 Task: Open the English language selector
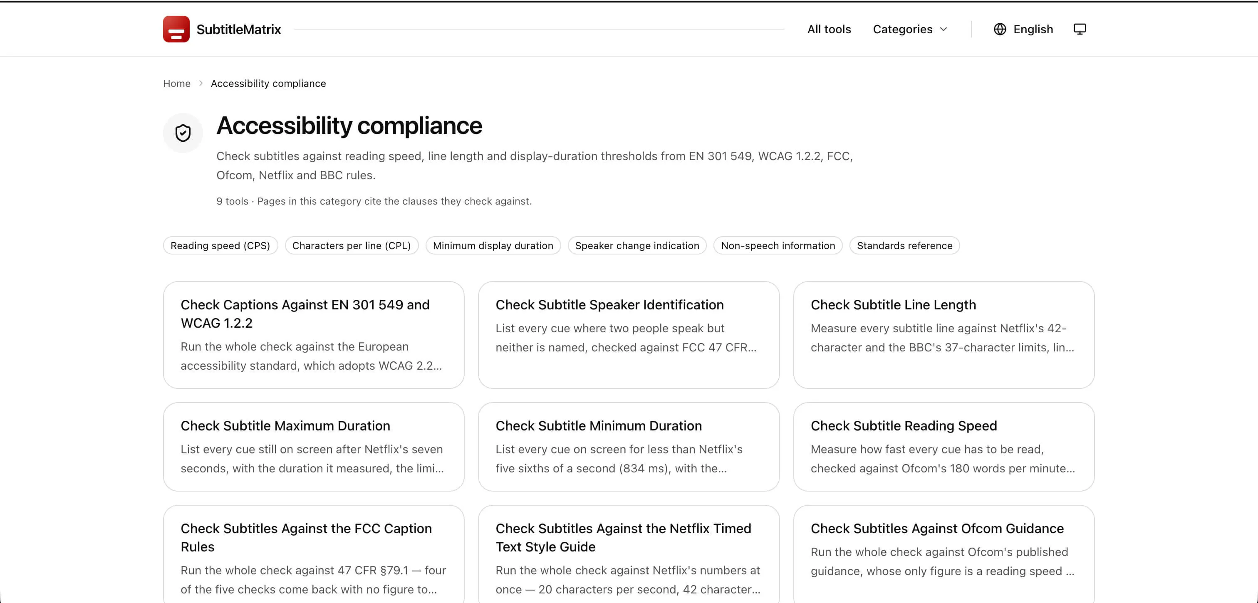coord(1023,29)
